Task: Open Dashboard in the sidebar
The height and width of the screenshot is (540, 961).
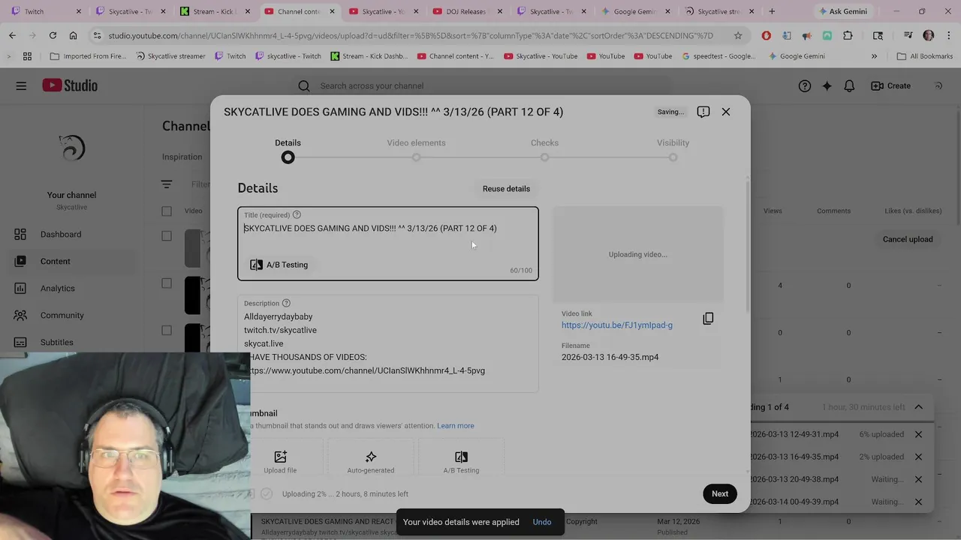Action: point(61,235)
